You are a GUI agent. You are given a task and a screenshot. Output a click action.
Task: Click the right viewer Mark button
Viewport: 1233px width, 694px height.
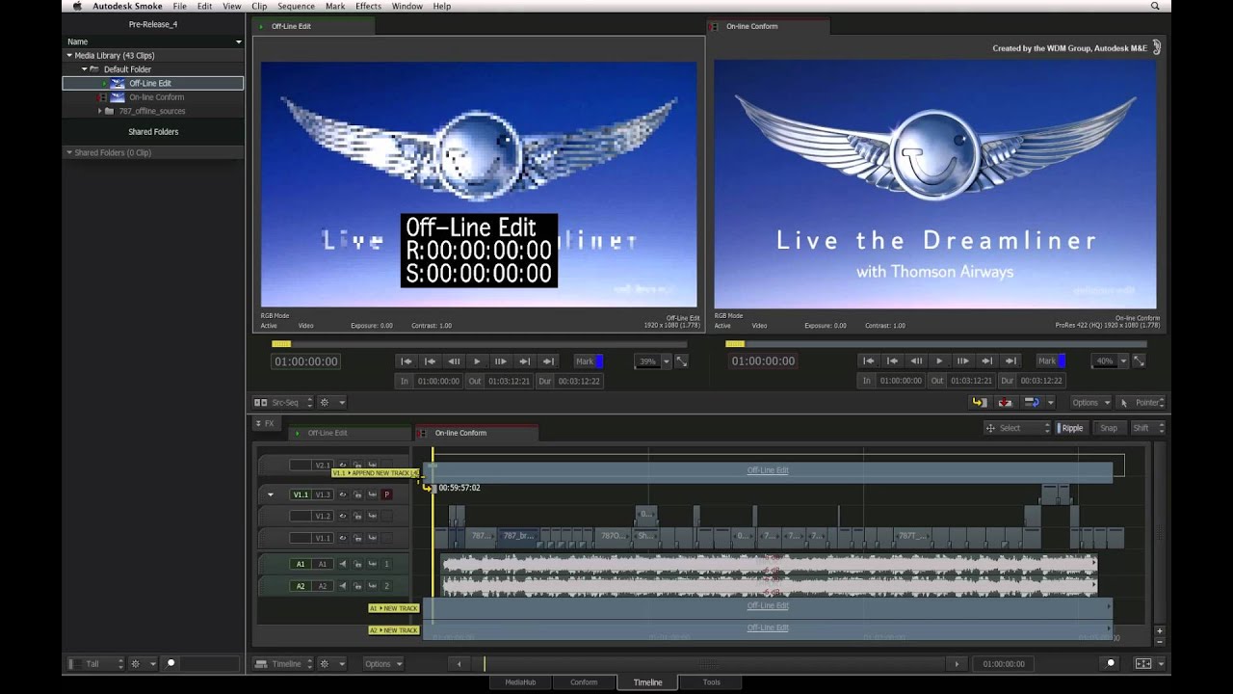tap(1050, 361)
